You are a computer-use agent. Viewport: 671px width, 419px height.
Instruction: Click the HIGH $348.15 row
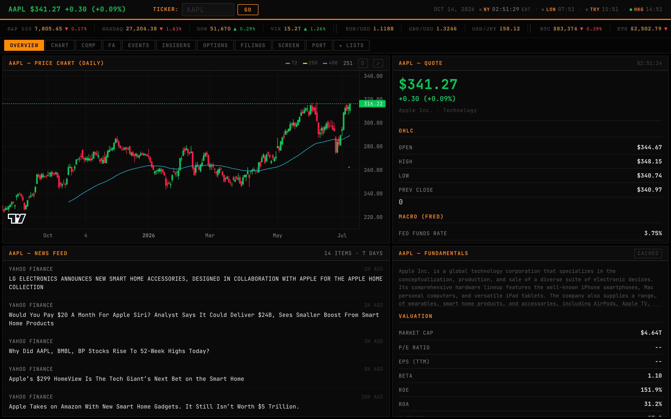(x=530, y=162)
